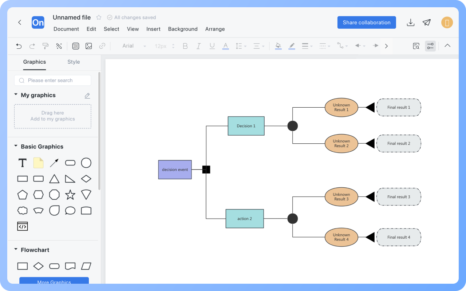Select the star shape in Basic Graphics
466x291 pixels.
tap(70, 195)
